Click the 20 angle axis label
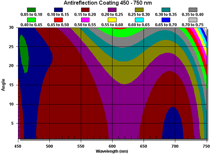 (x=11, y=66)
